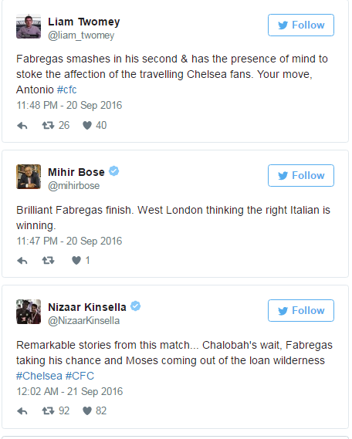352x439 pixels.
Task: Open the 11:48 PM - 20 Sep 2016 timestamp
Action: point(69,105)
